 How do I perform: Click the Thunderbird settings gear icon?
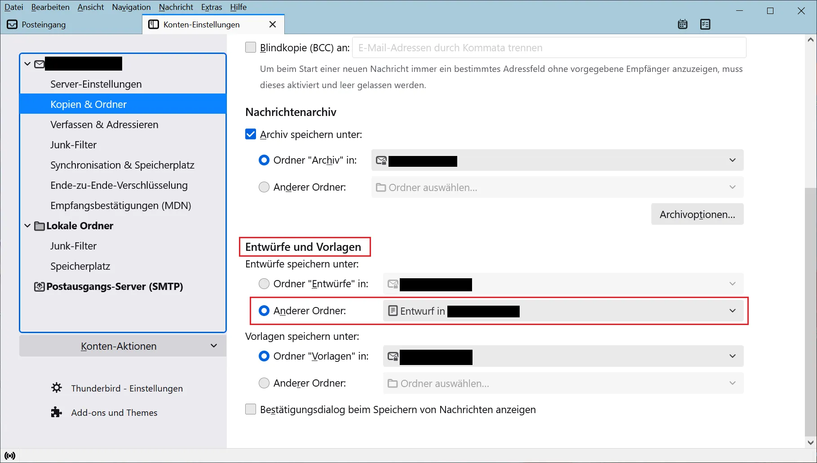pyautogui.click(x=57, y=387)
